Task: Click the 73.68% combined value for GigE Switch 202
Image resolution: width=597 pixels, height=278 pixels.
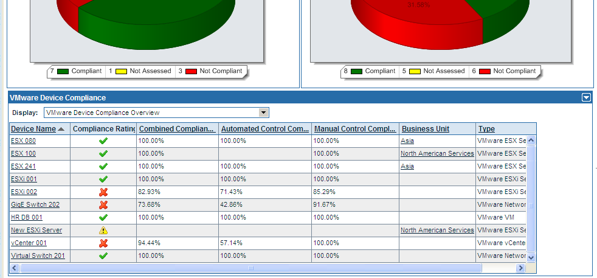Action: pos(150,204)
